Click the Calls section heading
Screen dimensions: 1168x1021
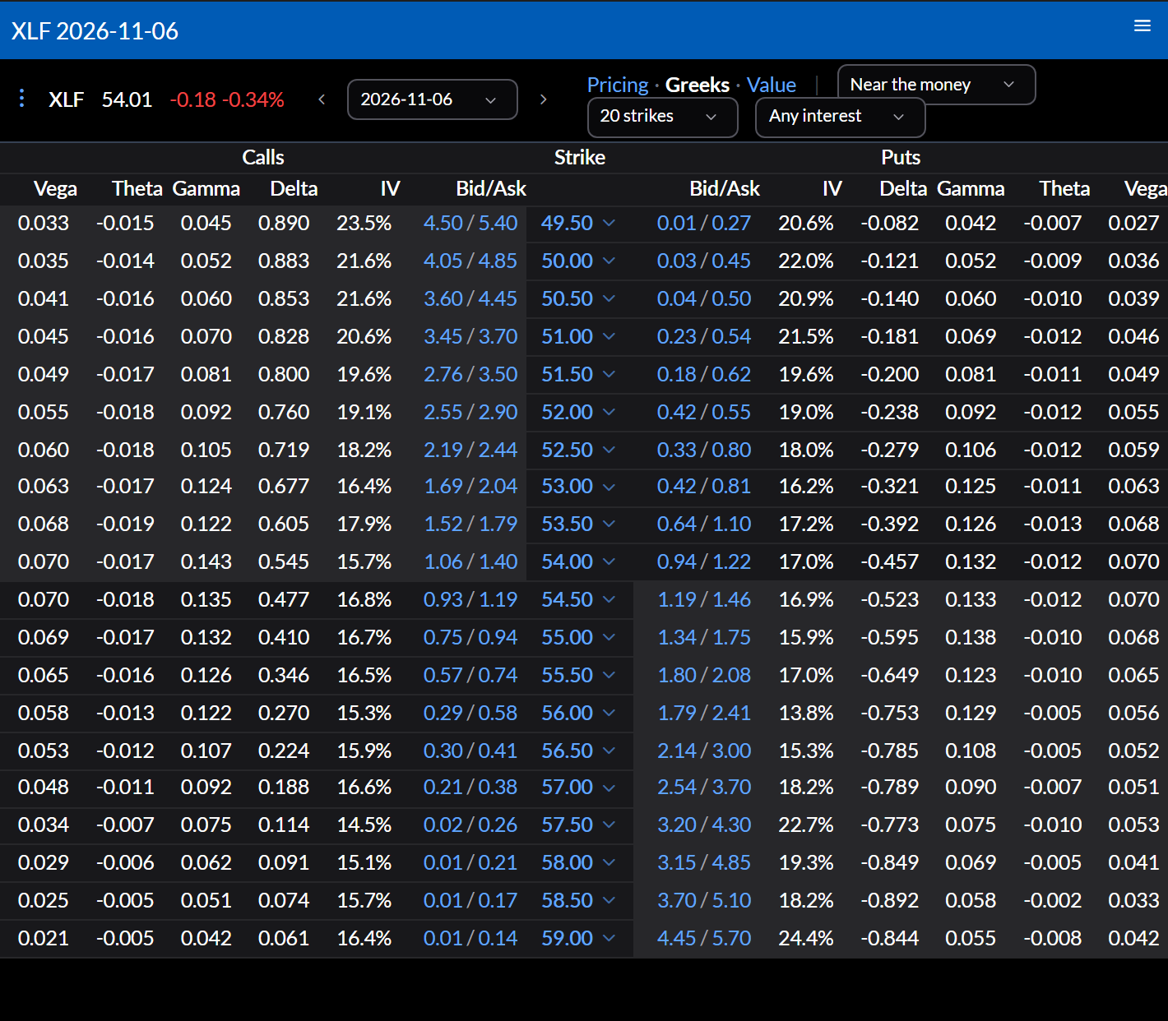pos(263,157)
